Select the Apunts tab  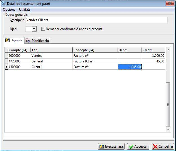(14, 40)
